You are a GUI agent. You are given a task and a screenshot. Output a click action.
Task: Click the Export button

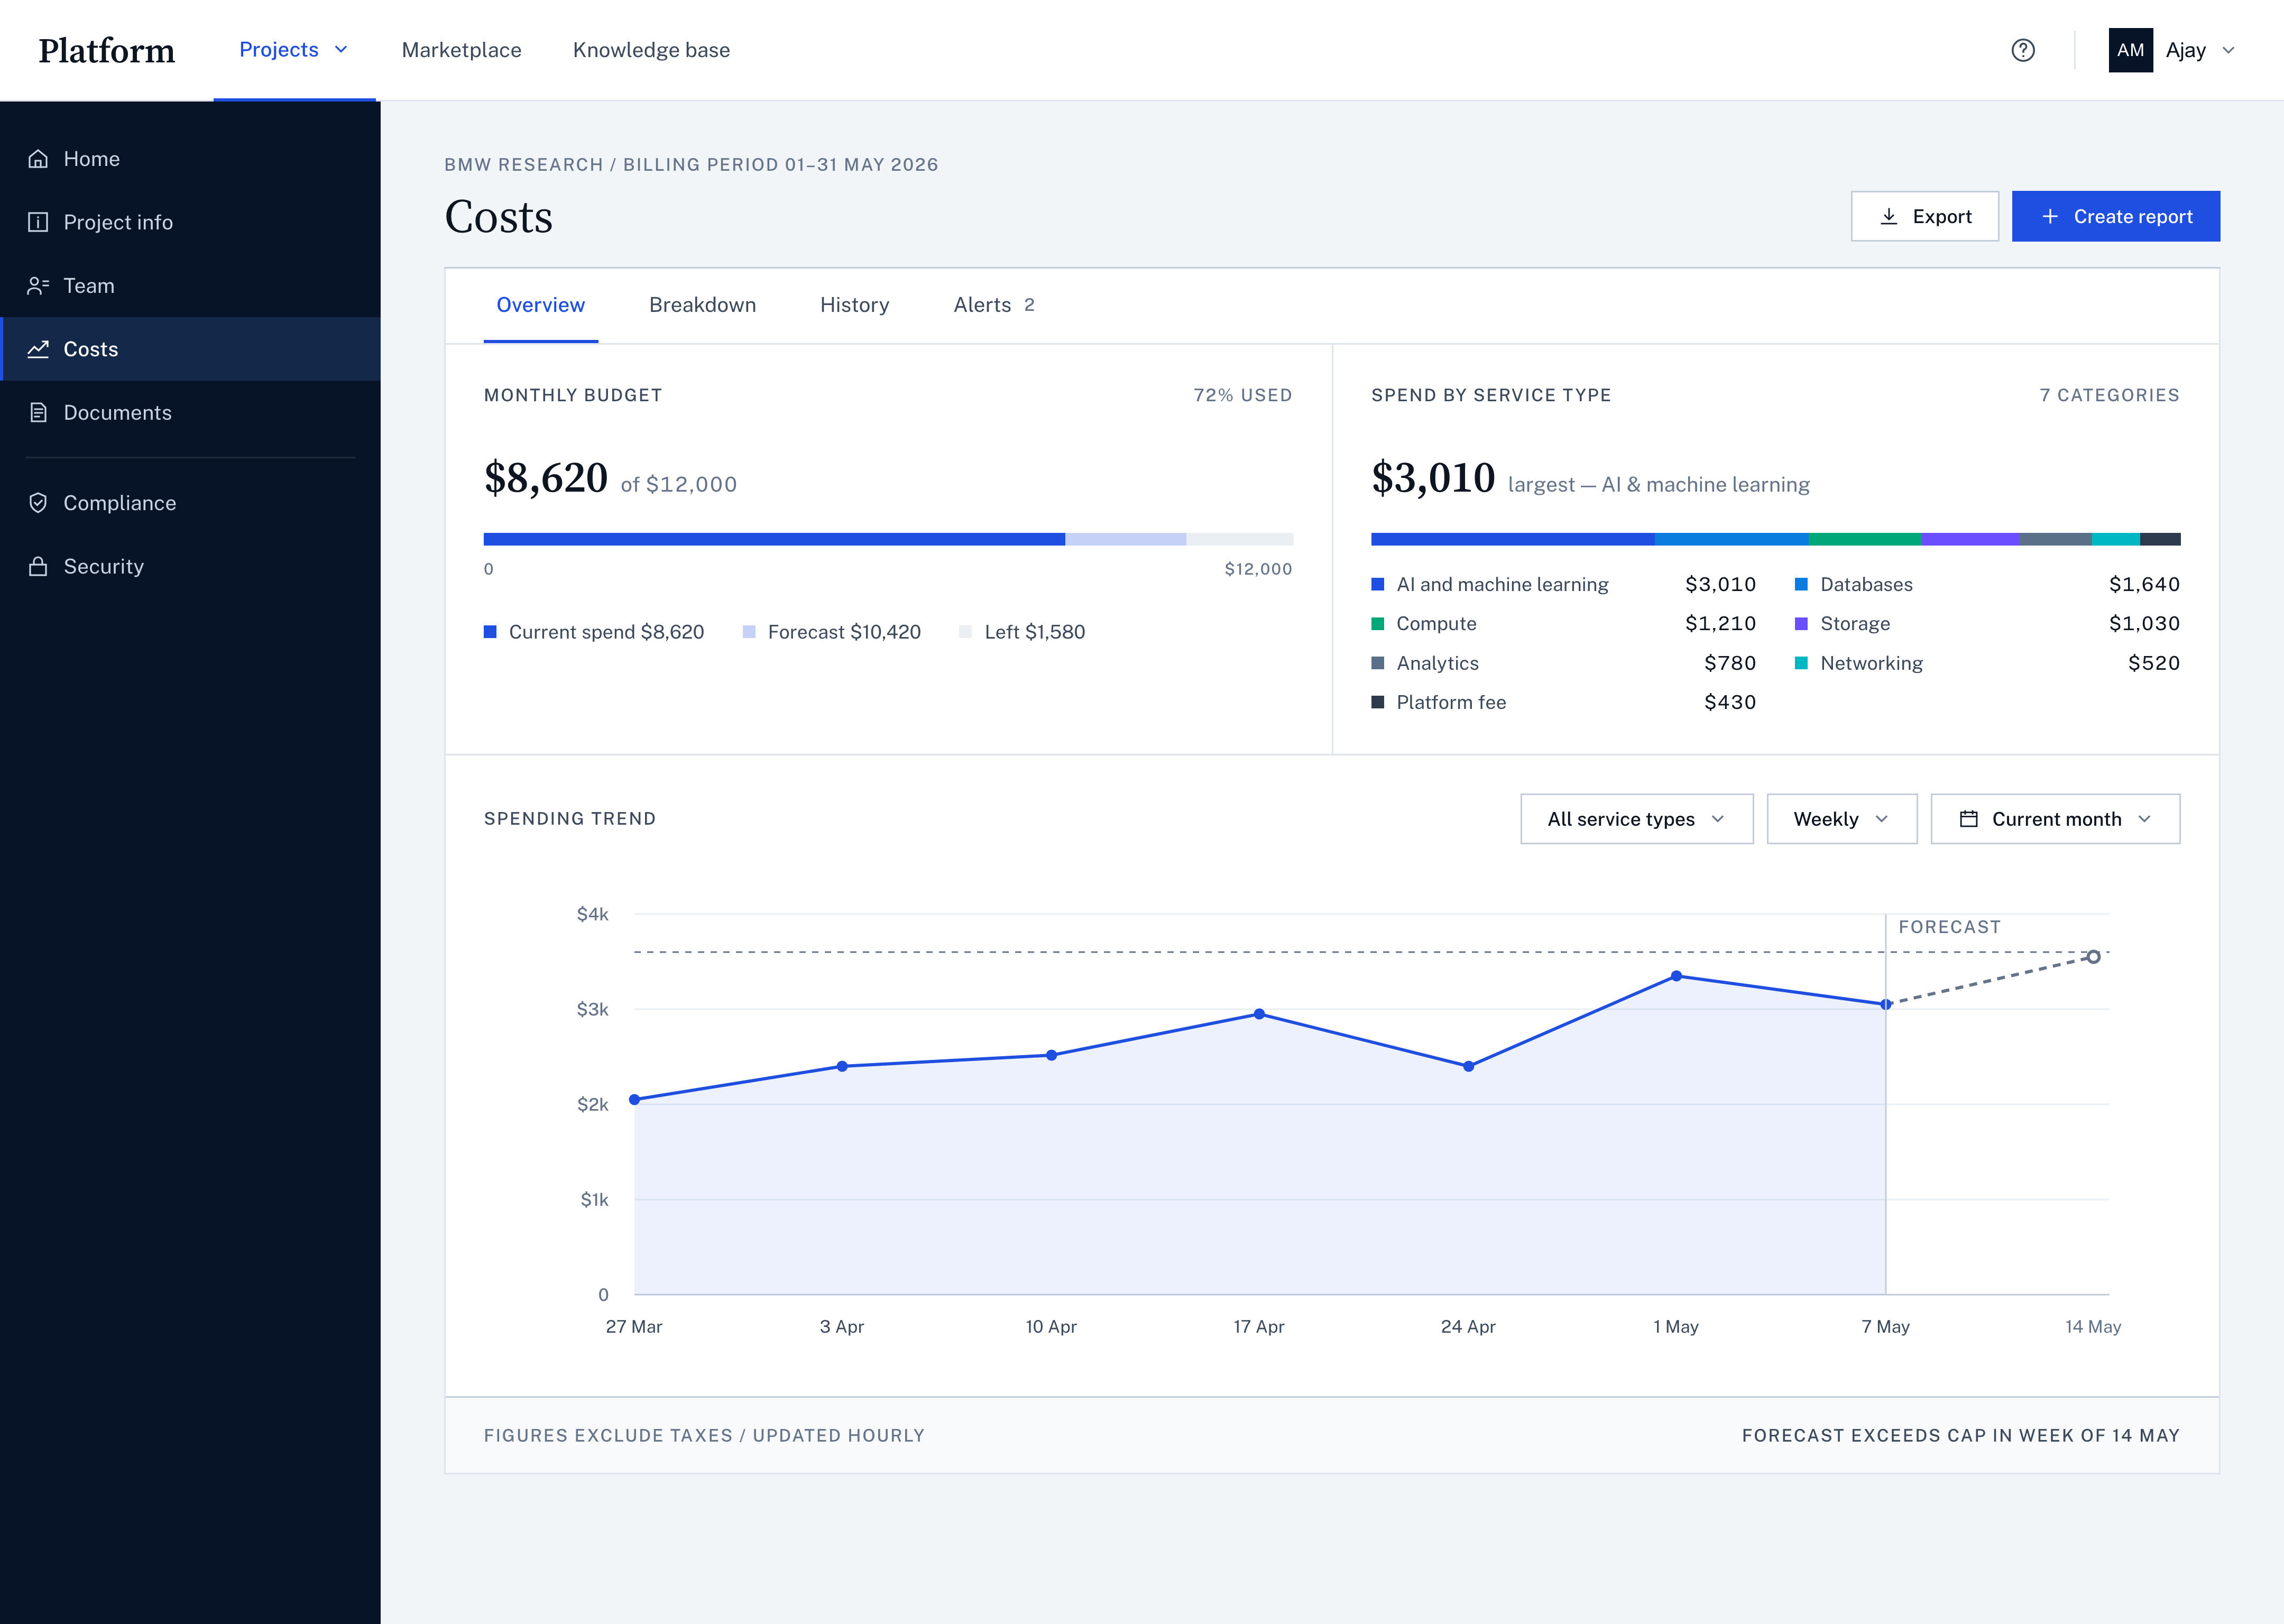tap(1925, 217)
